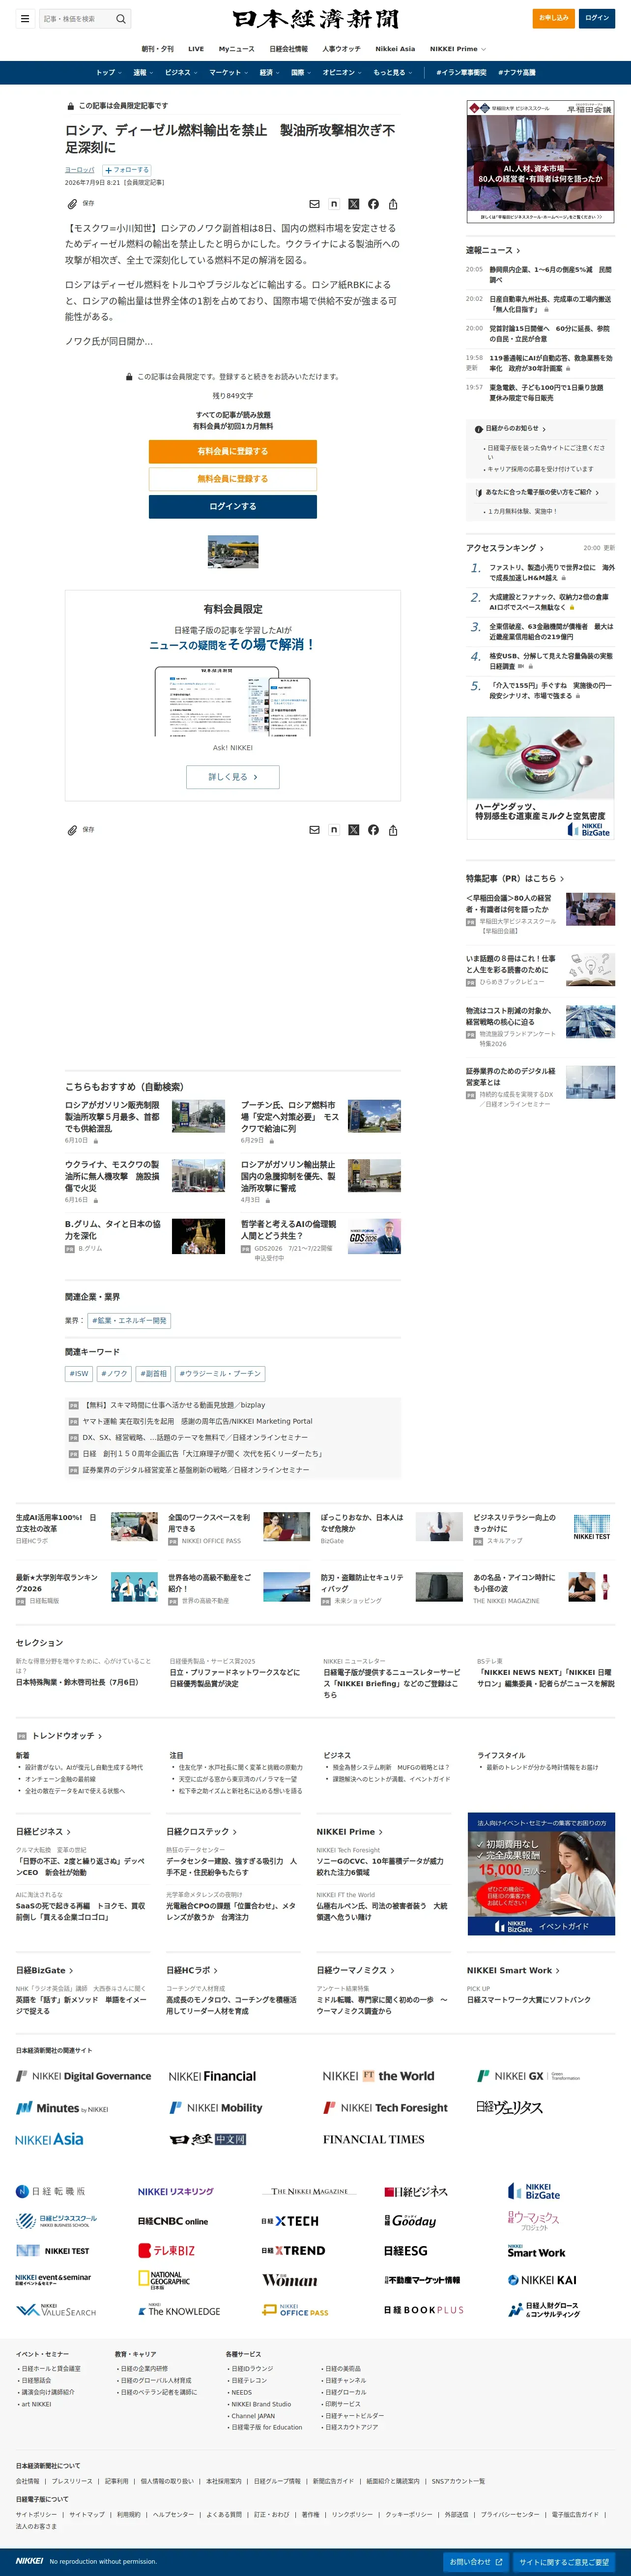Expand the 経済 navigation dropdown
631x2576 pixels.
[x=269, y=73]
